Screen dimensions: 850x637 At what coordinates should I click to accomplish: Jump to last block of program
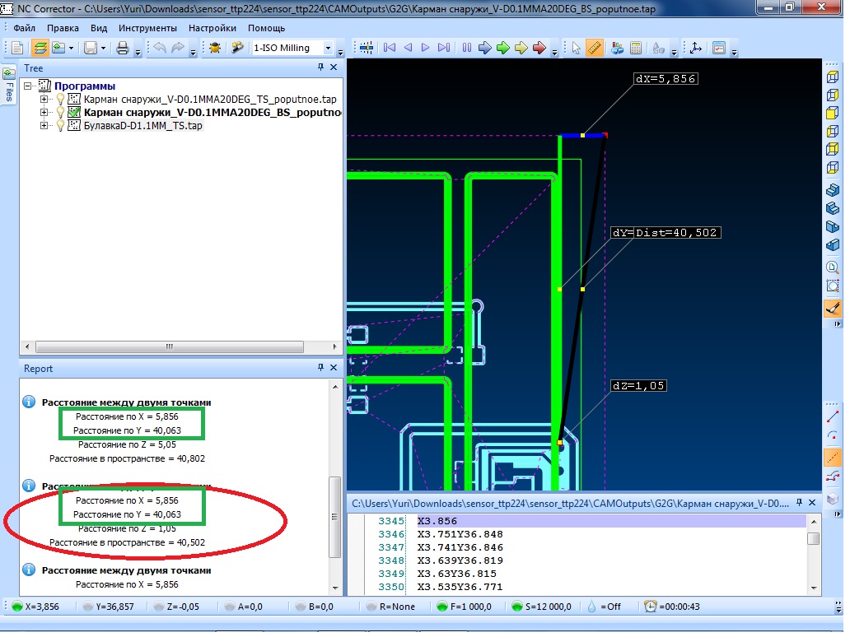click(x=444, y=49)
